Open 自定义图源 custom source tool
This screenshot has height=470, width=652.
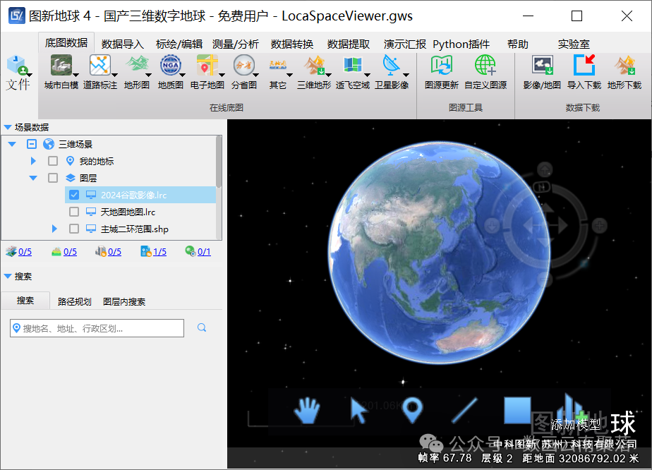[x=485, y=66]
